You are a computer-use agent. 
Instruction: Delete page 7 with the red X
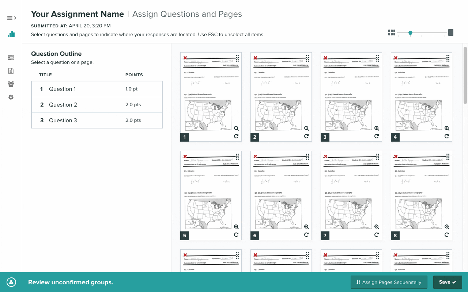[325, 156]
